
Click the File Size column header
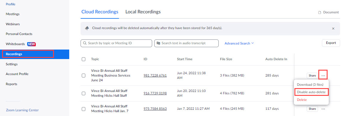pyautogui.click(x=226, y=59)
